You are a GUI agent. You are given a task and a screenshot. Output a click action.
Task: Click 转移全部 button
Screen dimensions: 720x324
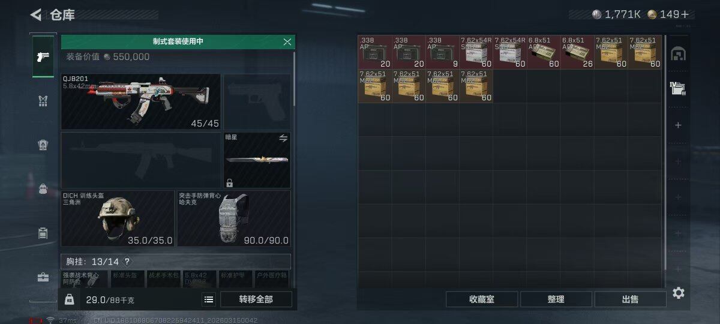click(x=256, y=299)
